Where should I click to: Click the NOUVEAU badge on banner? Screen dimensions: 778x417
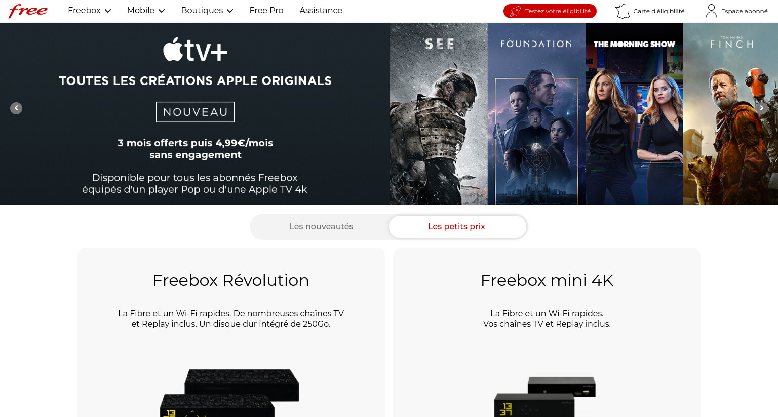click(195, 112)
